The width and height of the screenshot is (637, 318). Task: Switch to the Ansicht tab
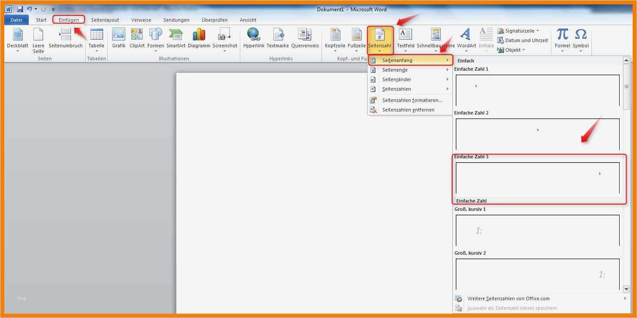[x=248, y=20]
